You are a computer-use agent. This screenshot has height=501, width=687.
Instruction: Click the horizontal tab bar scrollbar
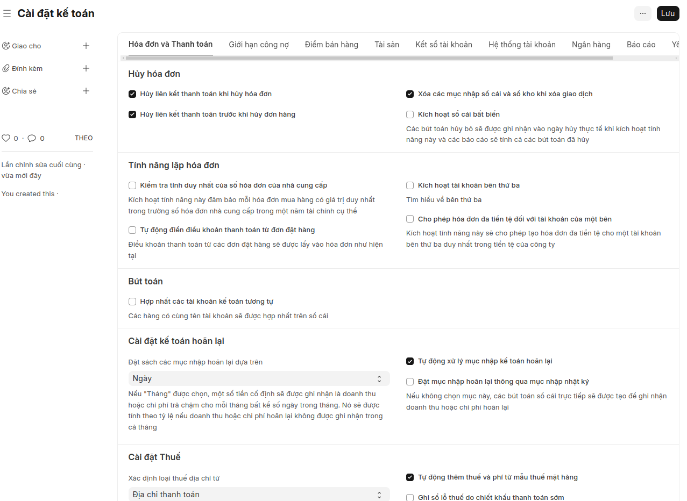[x=370, y=58]
